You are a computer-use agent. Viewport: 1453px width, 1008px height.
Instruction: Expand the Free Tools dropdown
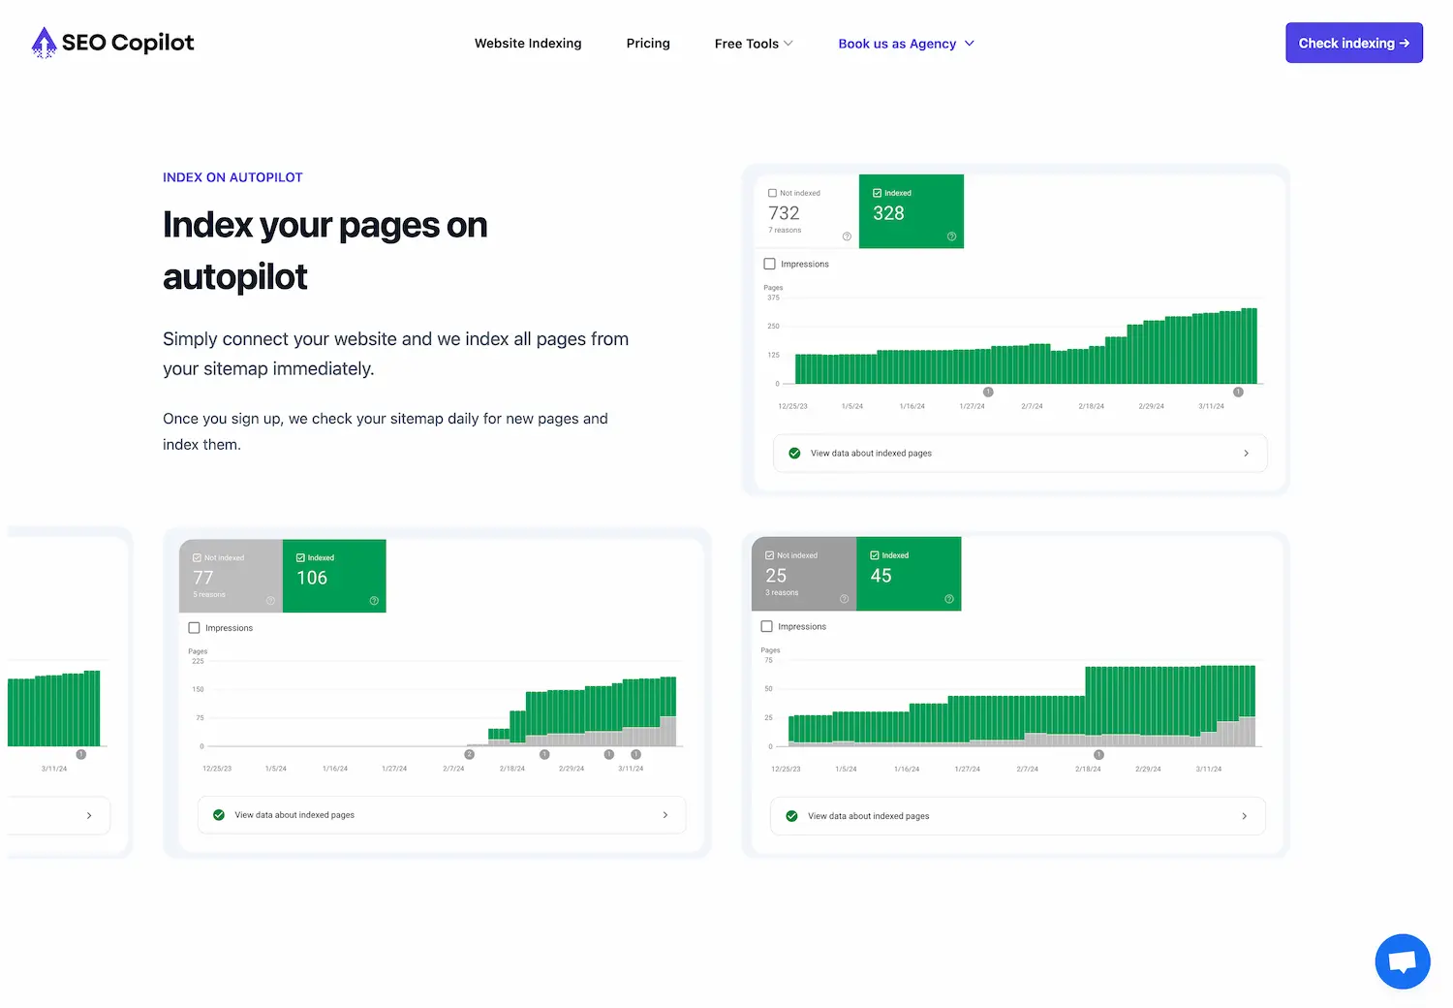coord(754,43)
